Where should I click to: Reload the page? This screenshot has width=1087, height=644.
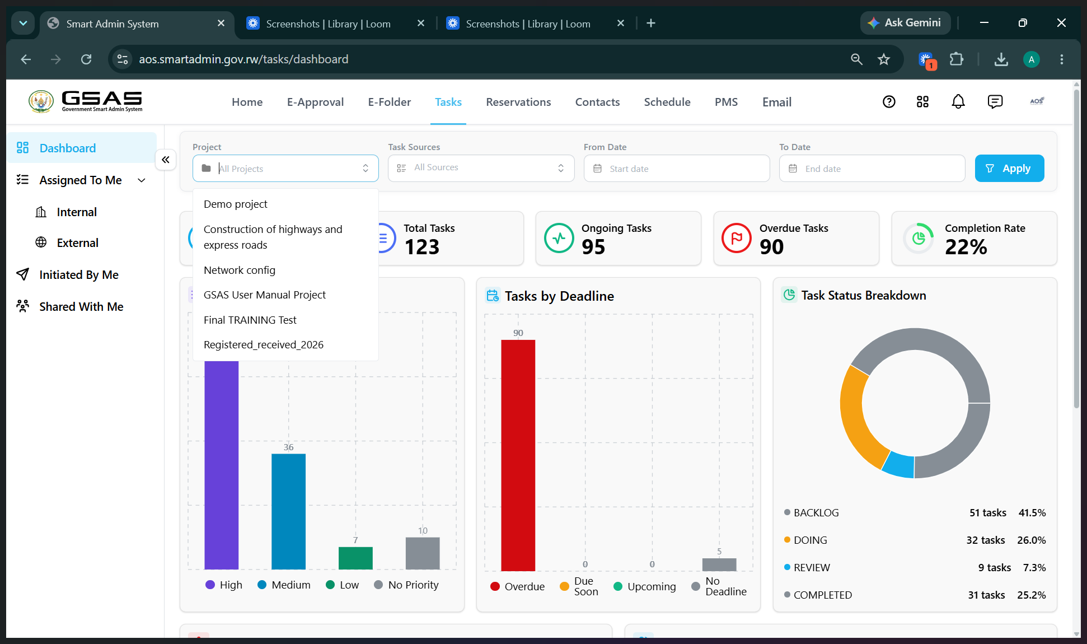pos(86,59)
